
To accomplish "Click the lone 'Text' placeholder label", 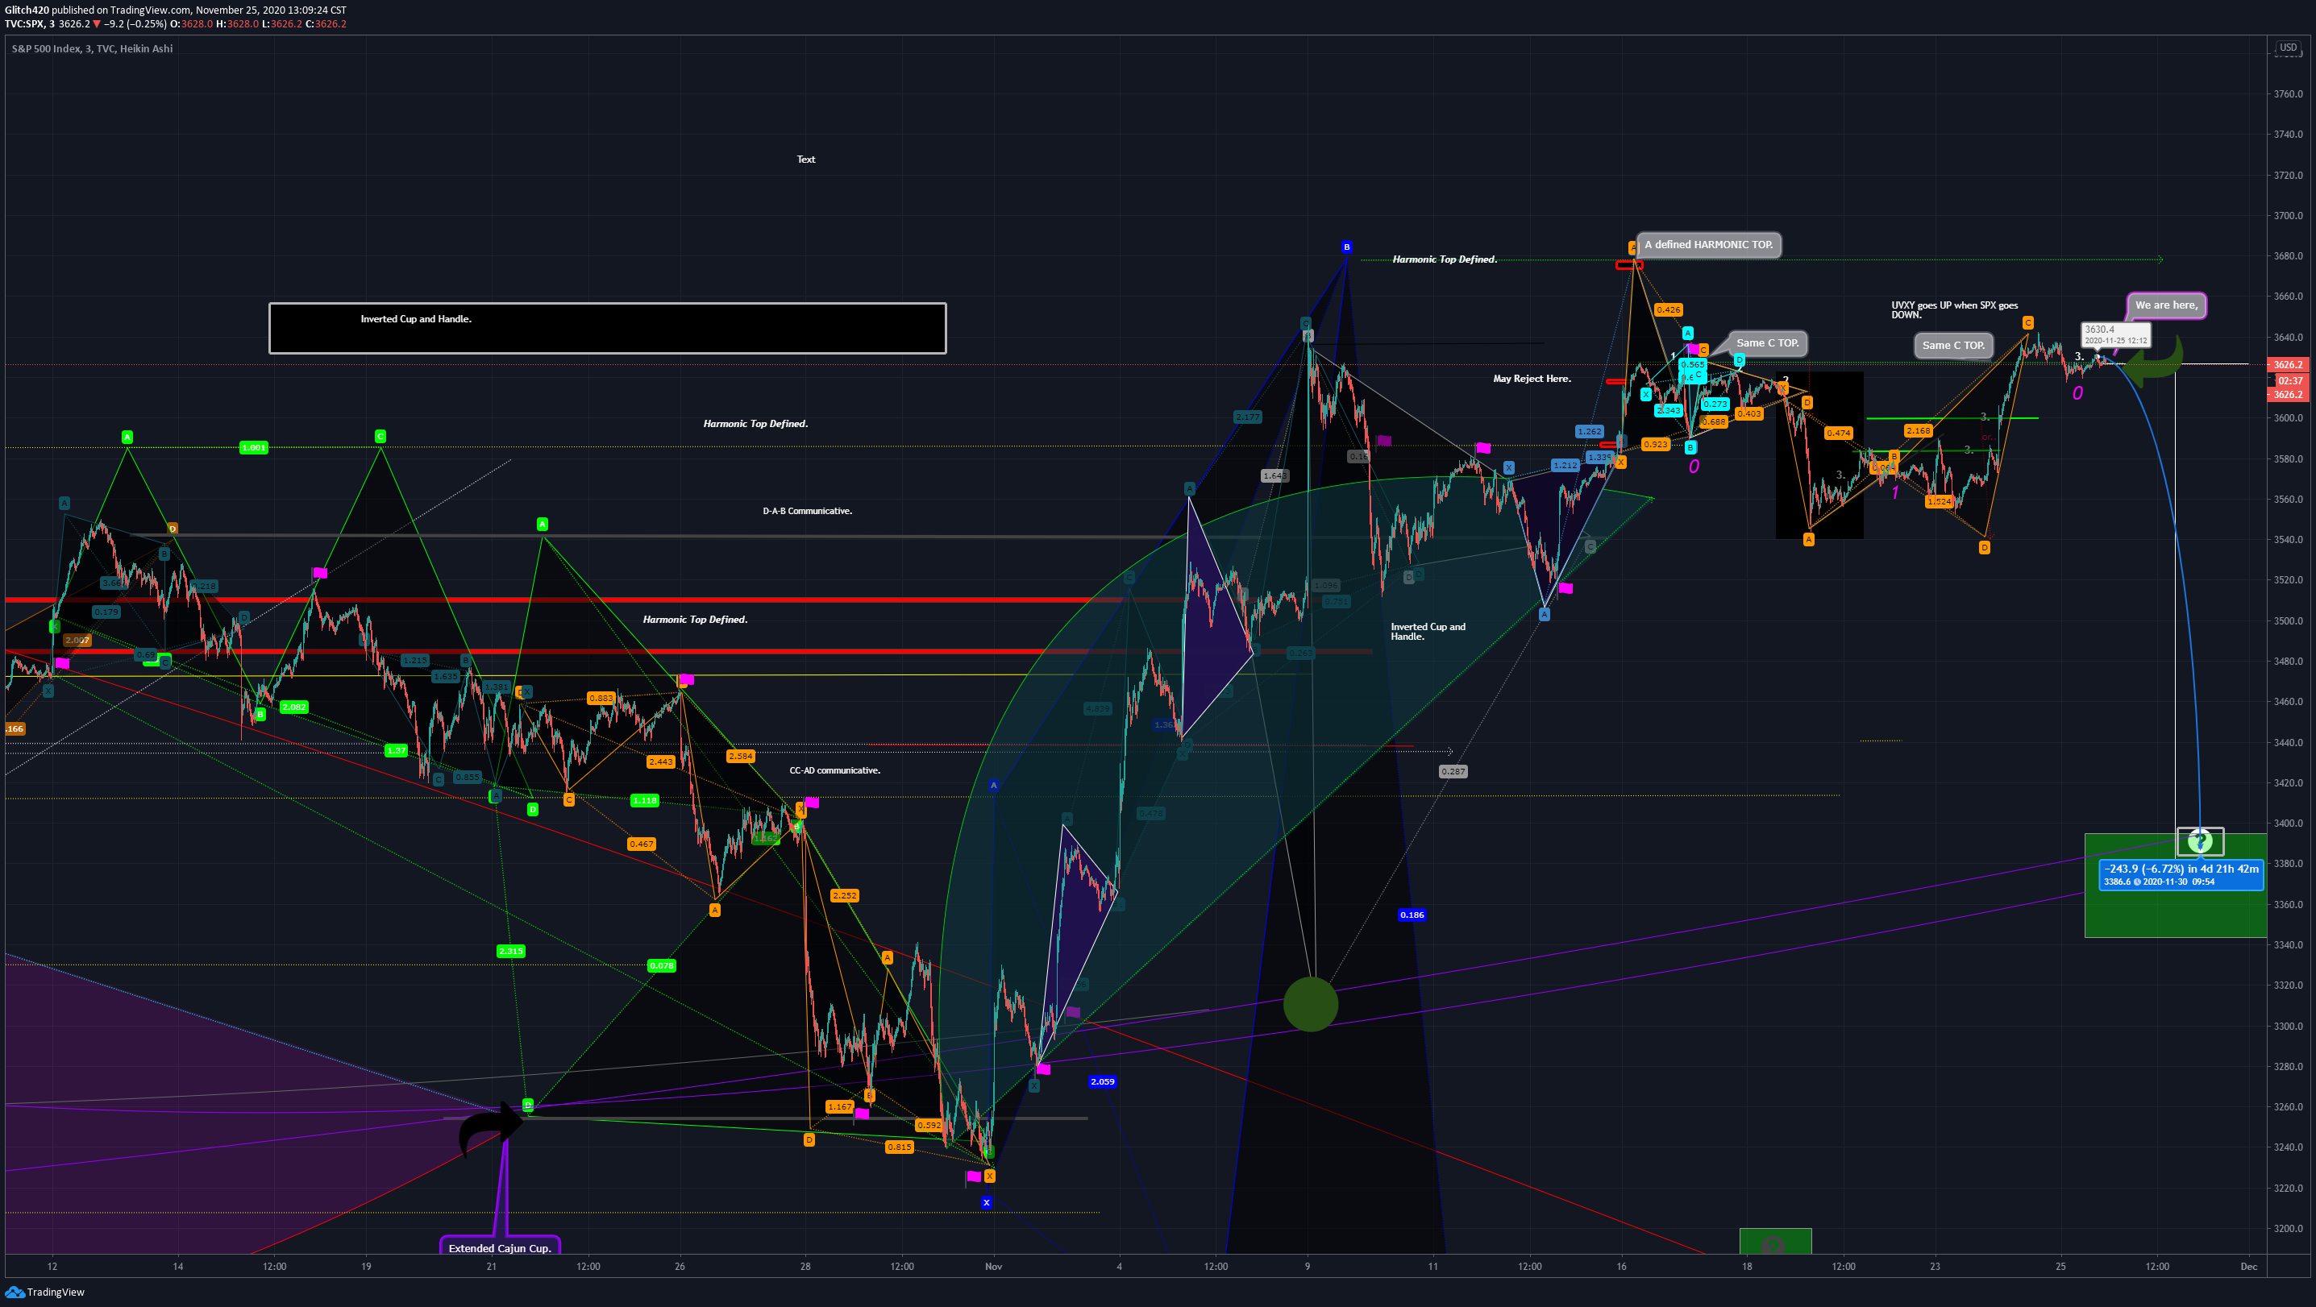I will click(805, 159).
